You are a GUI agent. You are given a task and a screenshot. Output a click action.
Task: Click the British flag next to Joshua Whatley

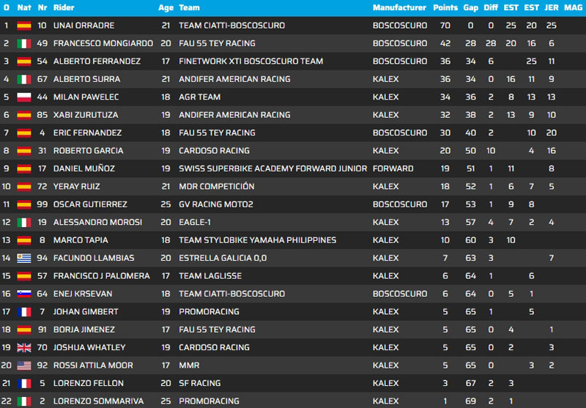(x=24, y=347)
